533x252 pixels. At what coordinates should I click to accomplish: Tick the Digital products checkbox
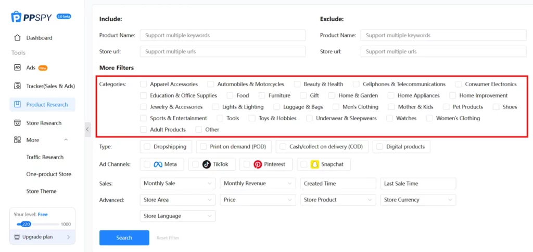(379, 147)
